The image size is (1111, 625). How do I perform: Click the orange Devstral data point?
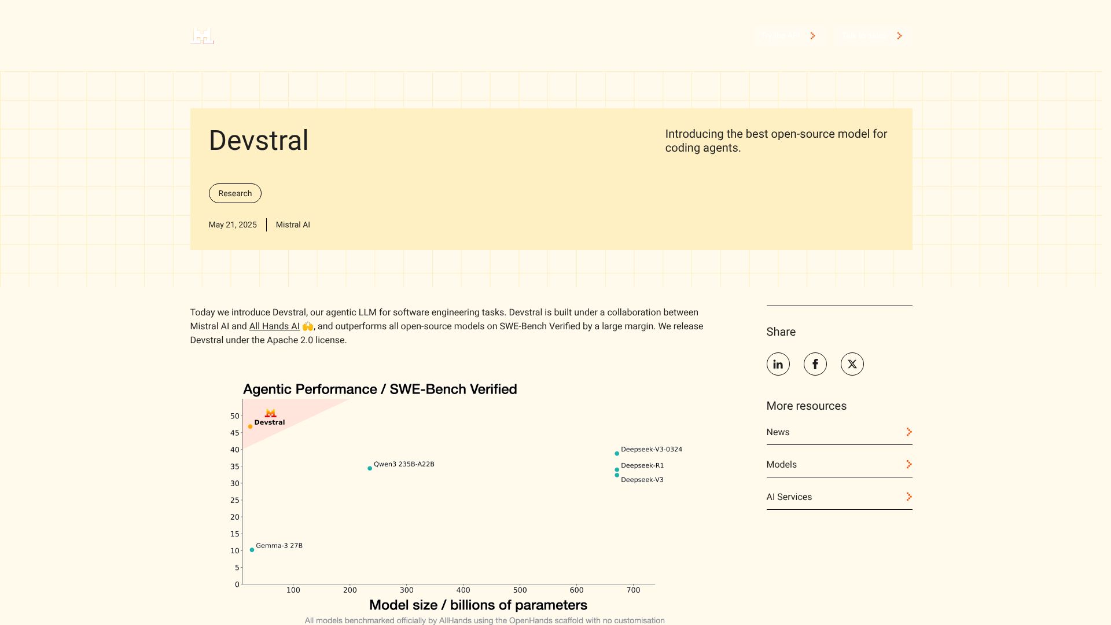250,427
